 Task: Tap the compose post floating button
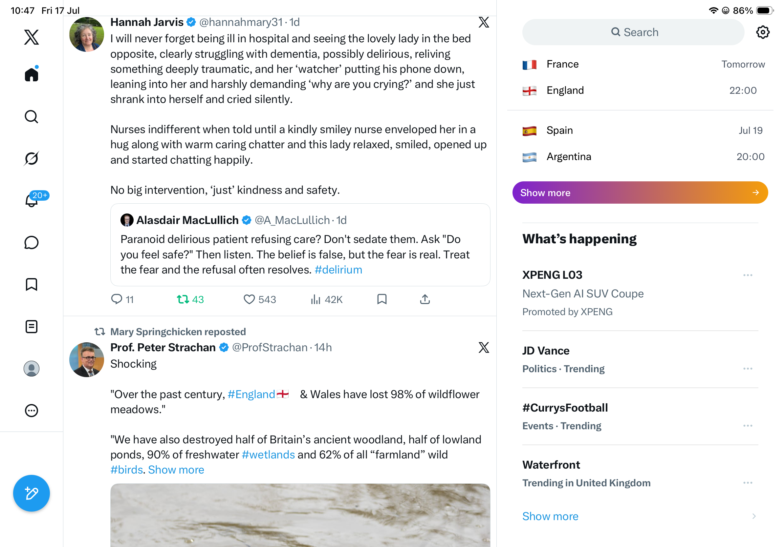coord(32,493)
